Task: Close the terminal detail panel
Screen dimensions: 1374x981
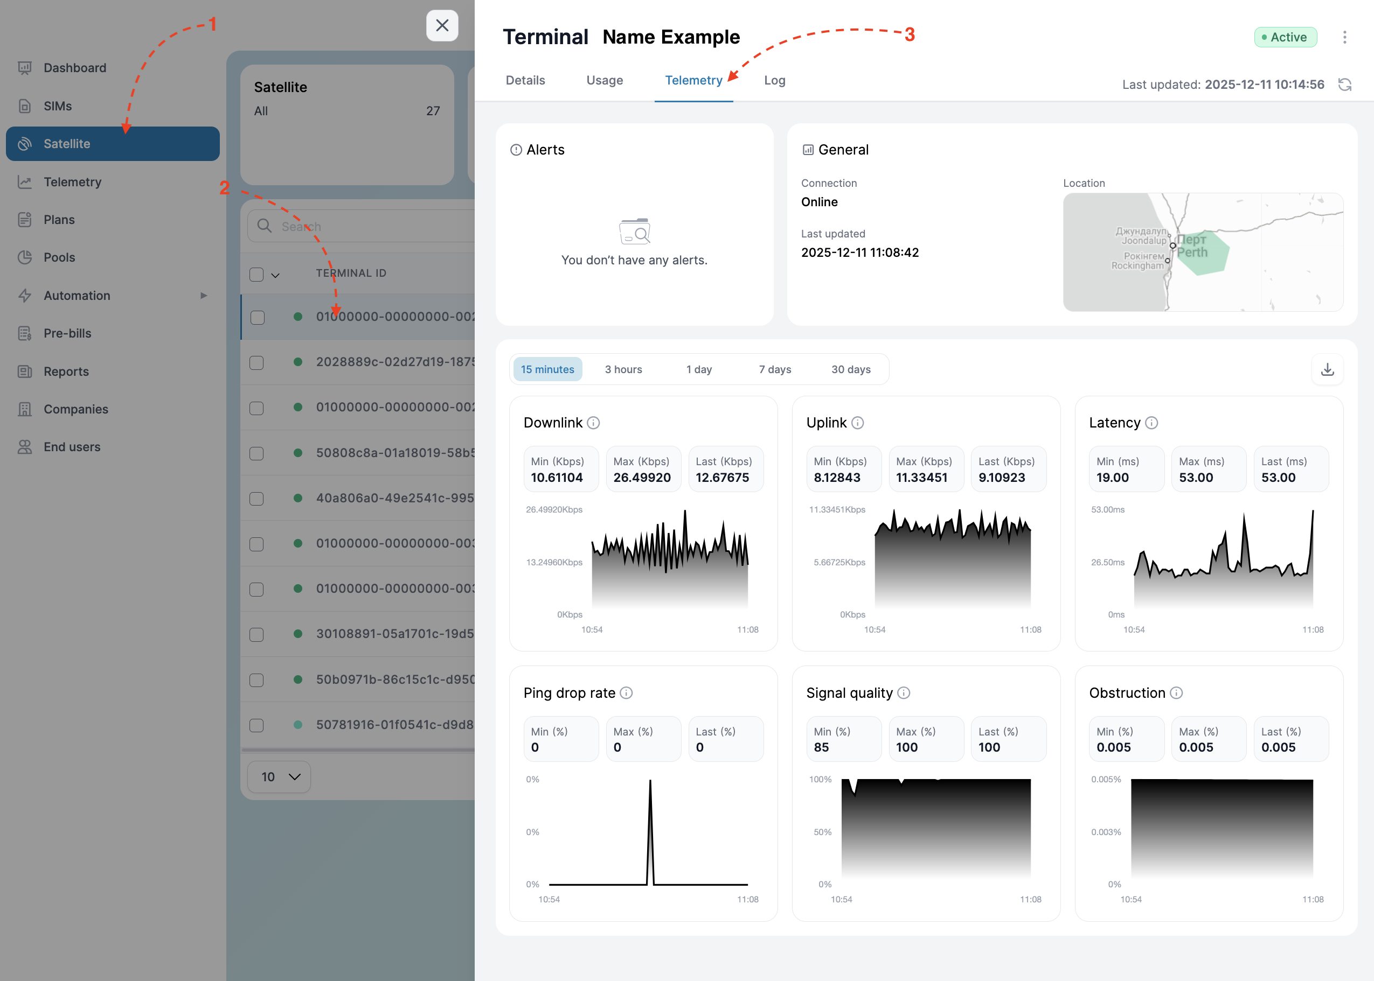Action: point(442,25)
